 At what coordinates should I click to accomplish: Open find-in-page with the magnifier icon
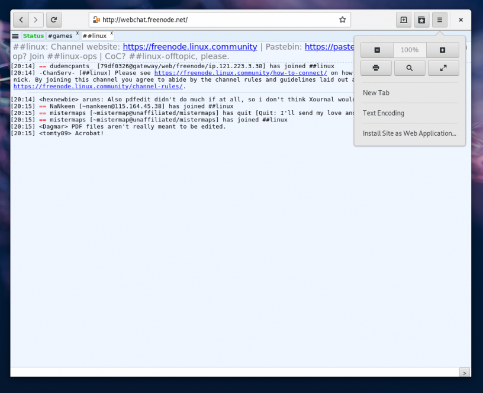tap(409, 68)
